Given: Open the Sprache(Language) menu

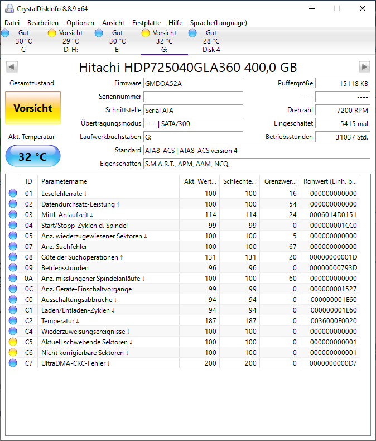Looking at the screenshot, I should pos(218,23).
